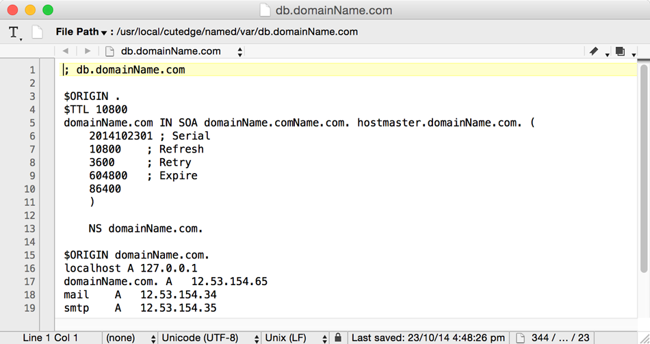Click the 344 / … / 23 statistics text
The image size is (650, 344).
[560, 338]
